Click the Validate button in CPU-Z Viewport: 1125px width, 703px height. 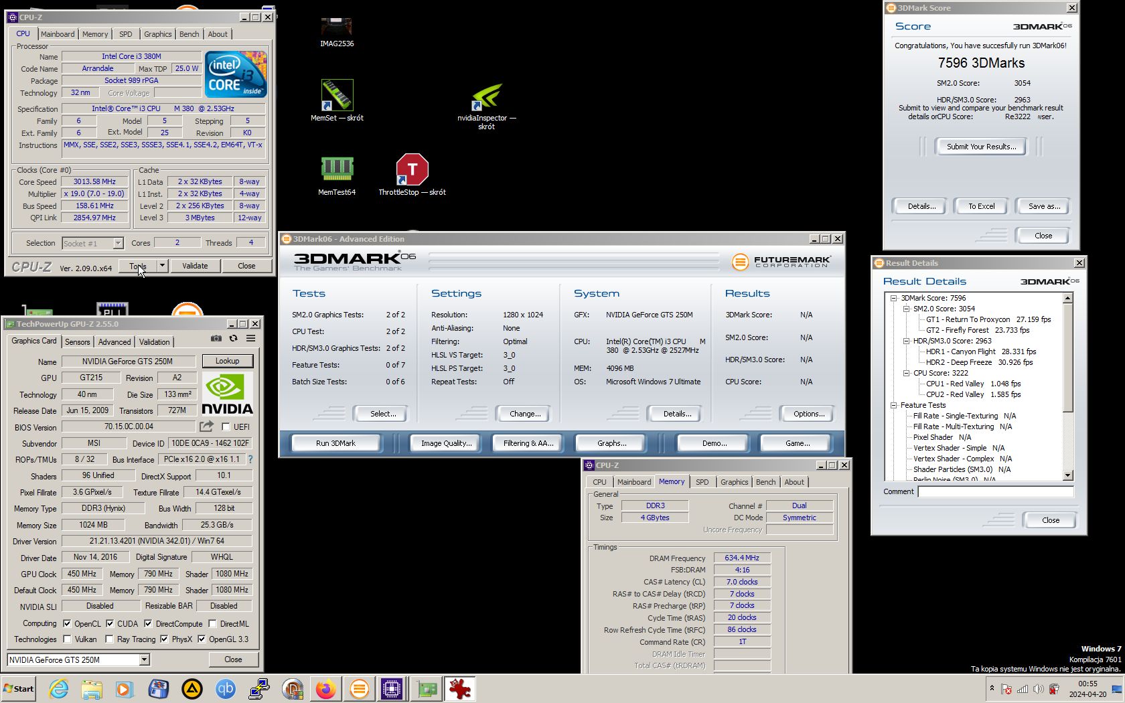pos(195,266)
